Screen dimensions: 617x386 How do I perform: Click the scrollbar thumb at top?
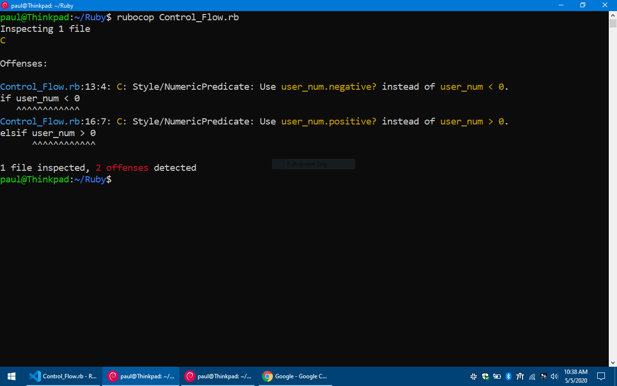click(x=613, y=24)
